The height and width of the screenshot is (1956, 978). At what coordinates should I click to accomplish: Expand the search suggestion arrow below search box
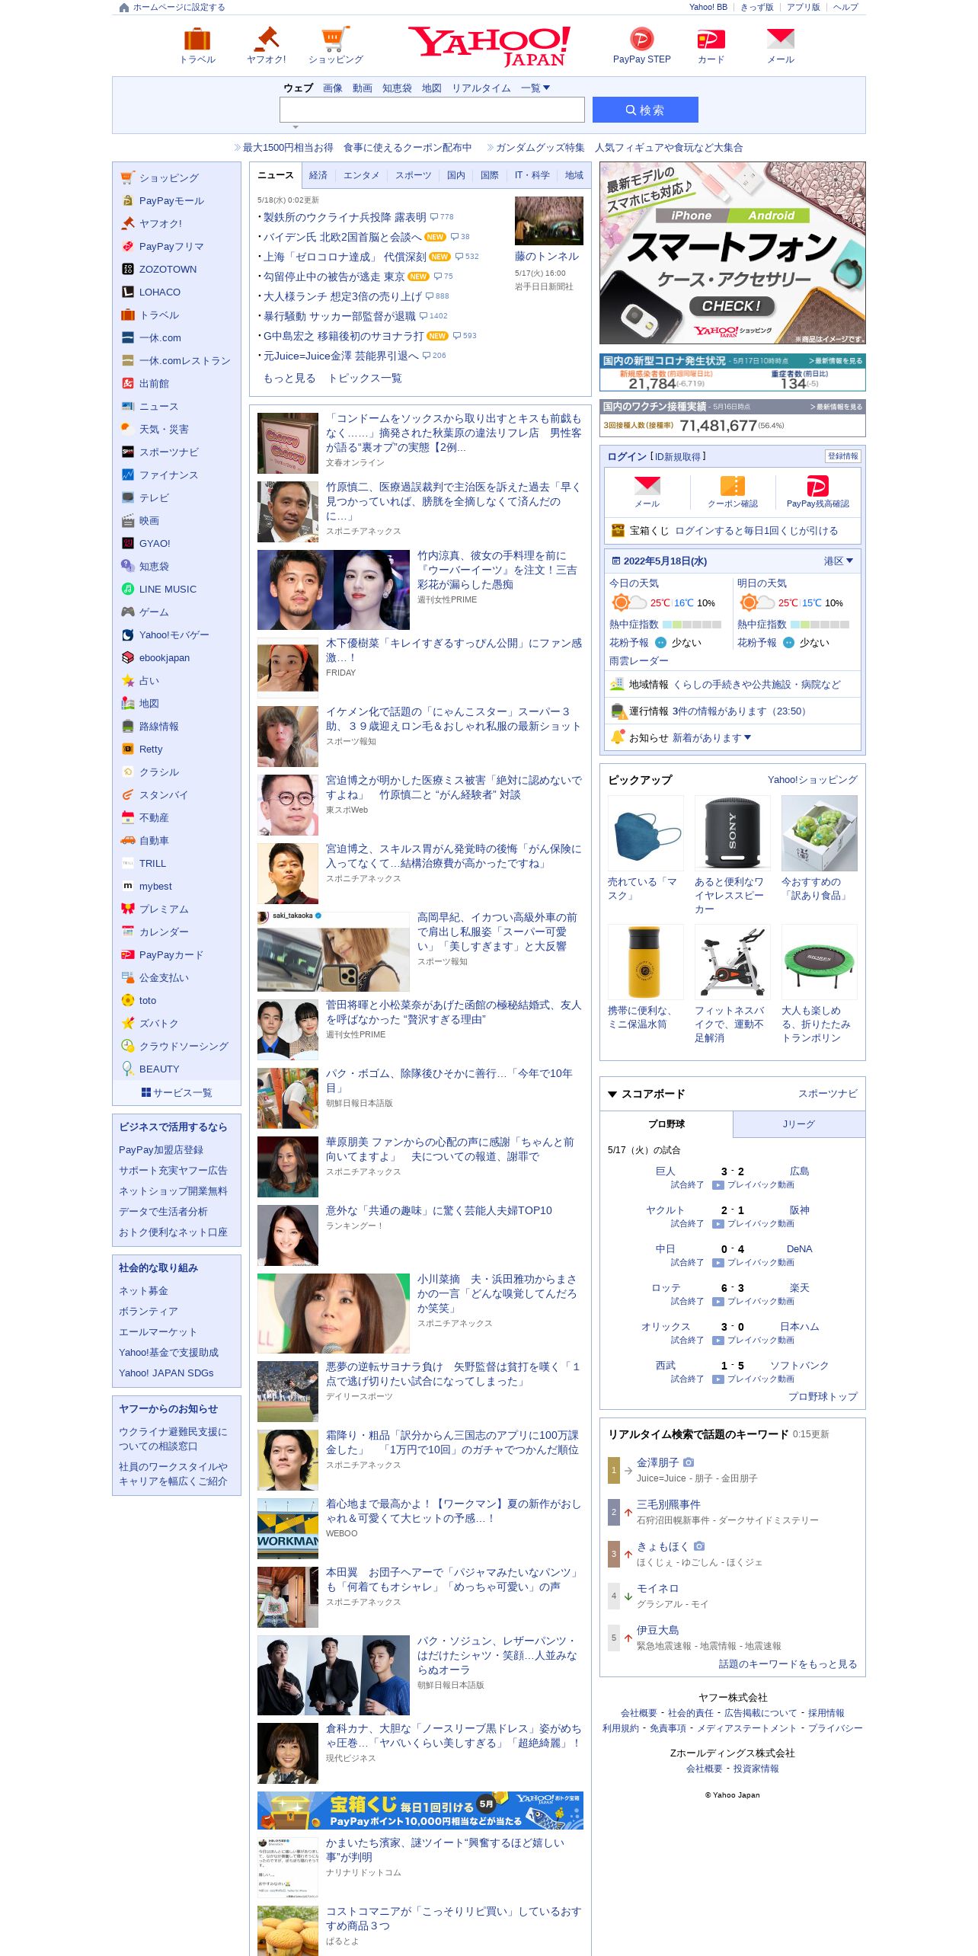pos(296,127)
